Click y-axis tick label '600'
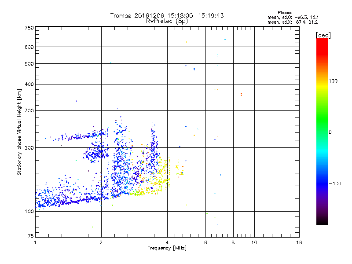This screenshot has height=264, width=352. click(29, 47)
